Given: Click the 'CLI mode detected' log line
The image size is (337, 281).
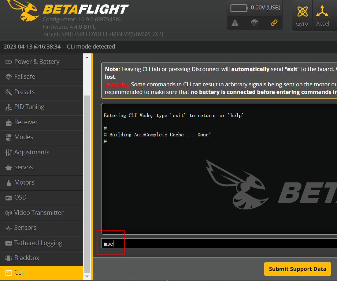Looking at the screenshot, I should (59, 47).
